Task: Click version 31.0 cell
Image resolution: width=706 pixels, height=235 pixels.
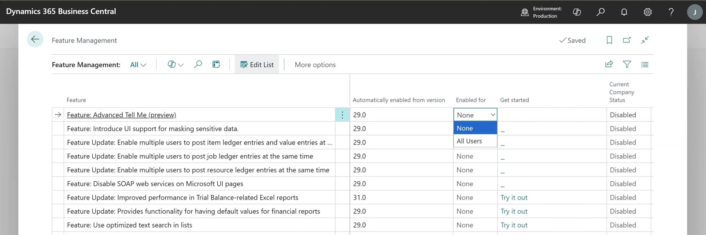Action: point(402,197)
